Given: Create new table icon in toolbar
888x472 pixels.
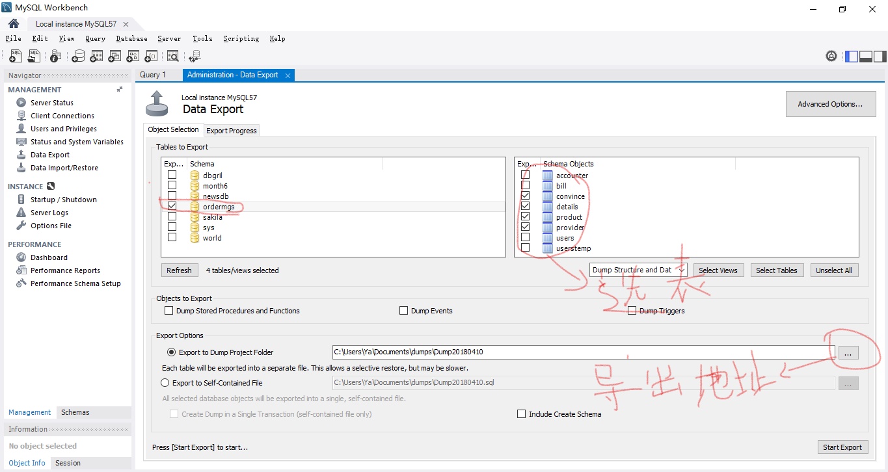Looking at the screenshot, I should click(x=96, y=57).
